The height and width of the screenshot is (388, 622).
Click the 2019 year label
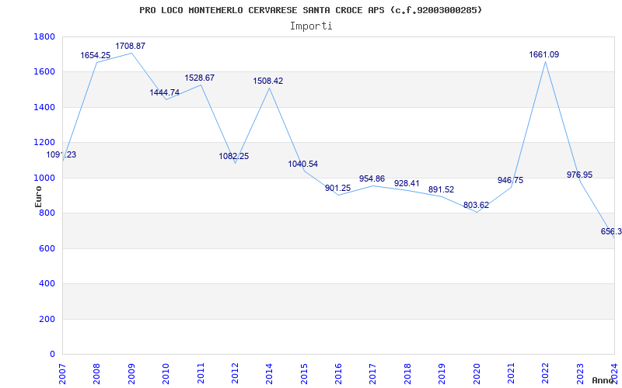click(442, 373)
